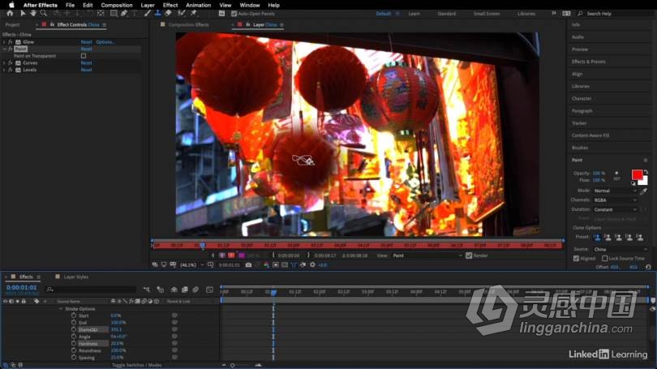Expand the Glow effect

pos(4,42)
